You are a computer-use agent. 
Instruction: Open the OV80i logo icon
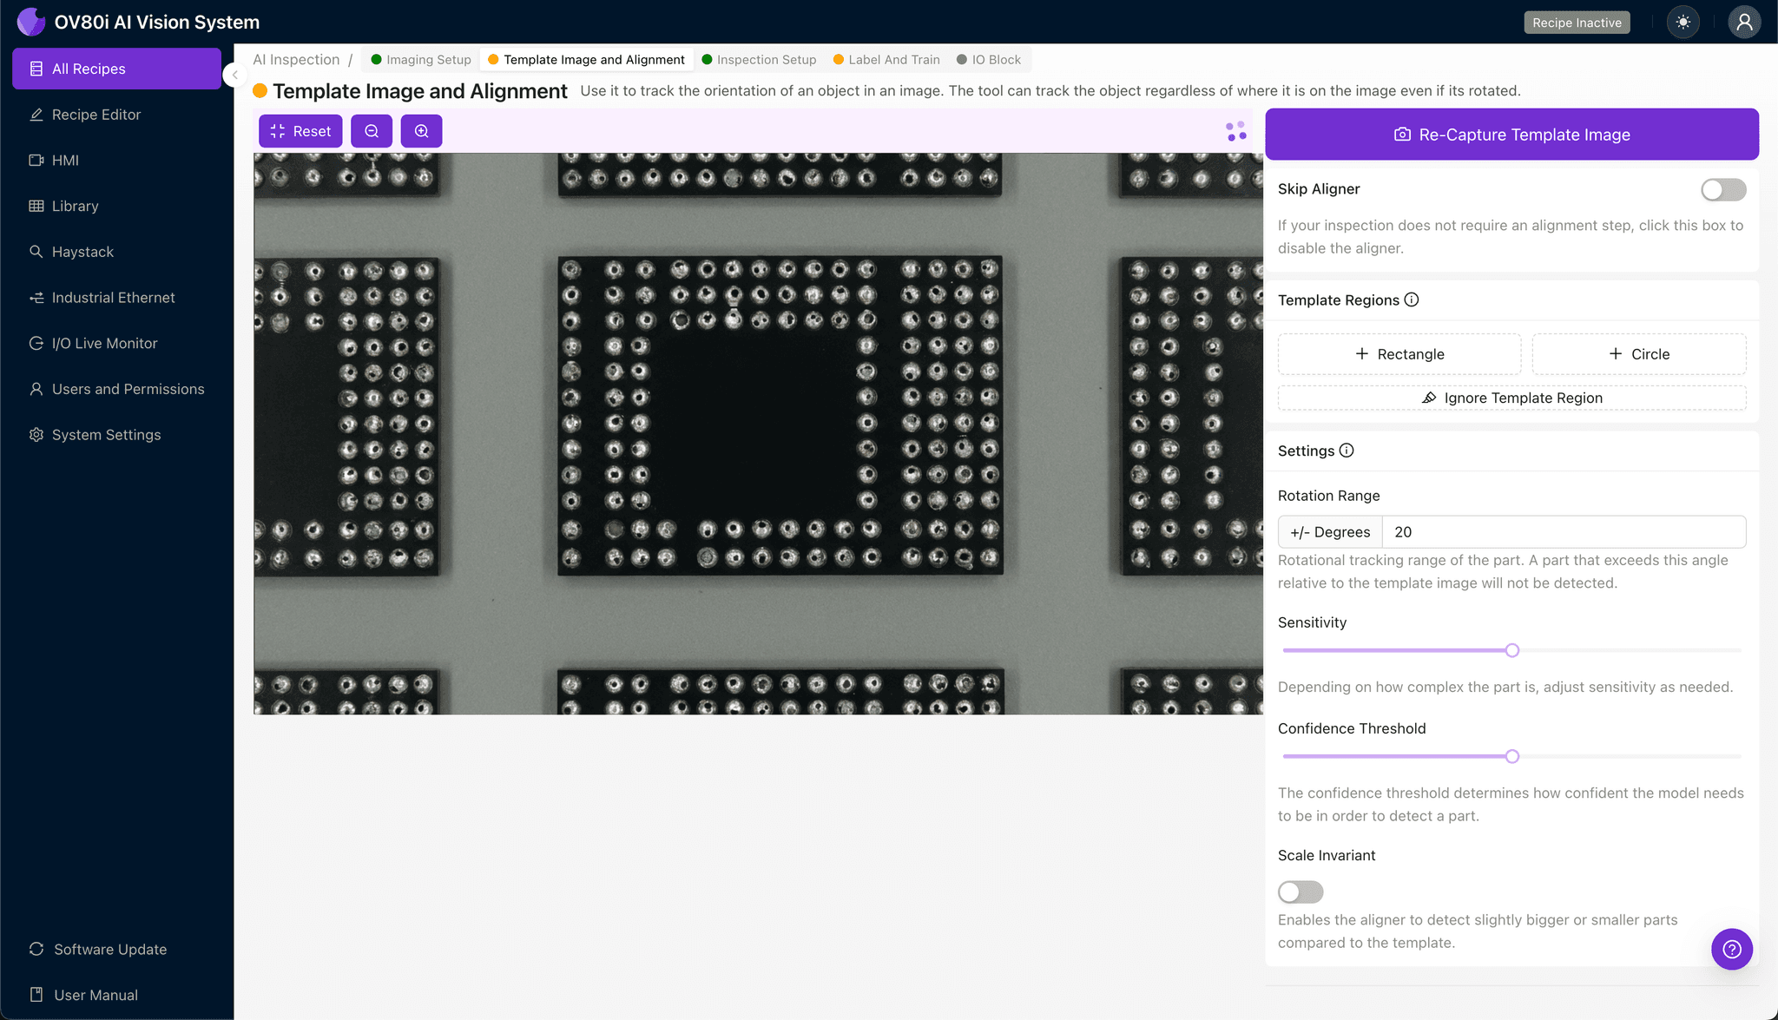pos(30,22)
